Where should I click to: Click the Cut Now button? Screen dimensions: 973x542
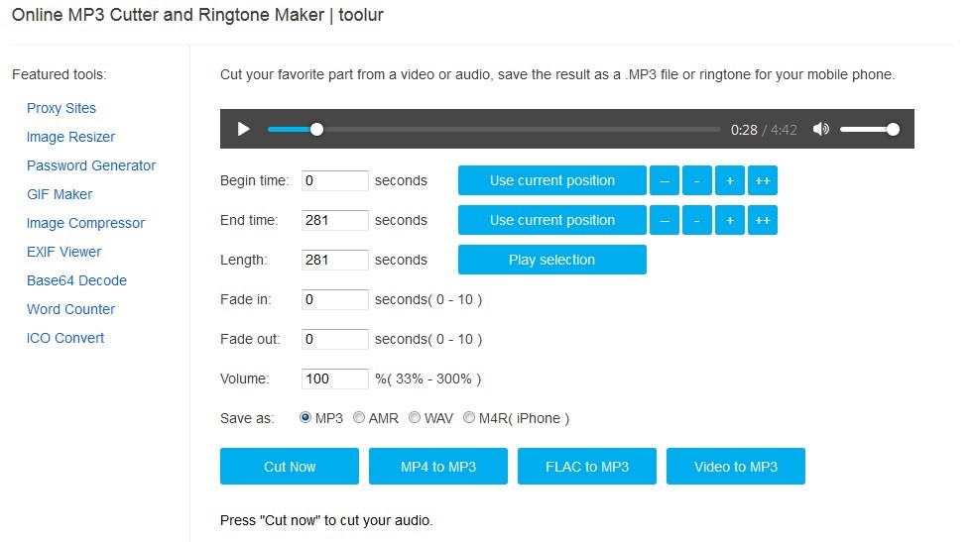(x=290, y=467)
